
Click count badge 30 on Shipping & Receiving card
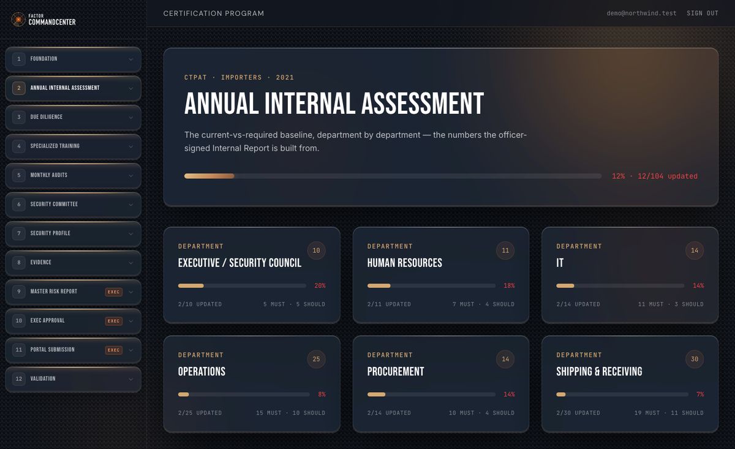click(695, 359)
